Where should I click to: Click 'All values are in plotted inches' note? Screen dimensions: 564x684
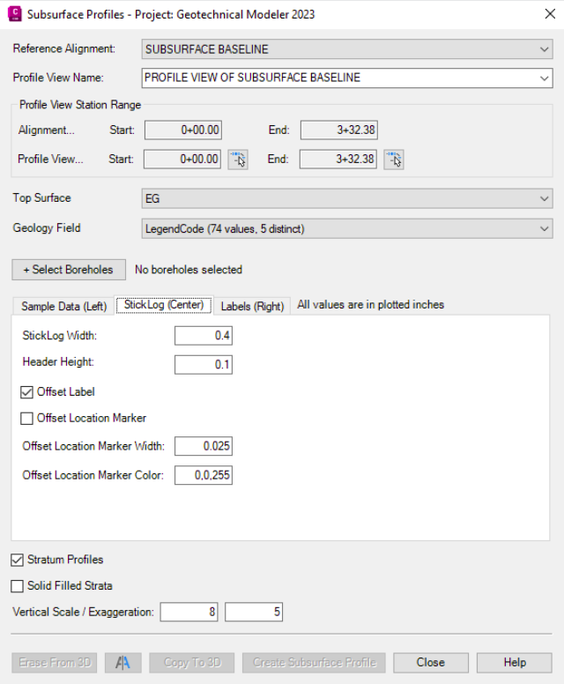[x=370, y=304]
